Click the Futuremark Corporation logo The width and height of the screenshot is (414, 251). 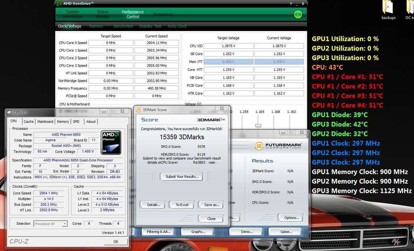point(278,146)
